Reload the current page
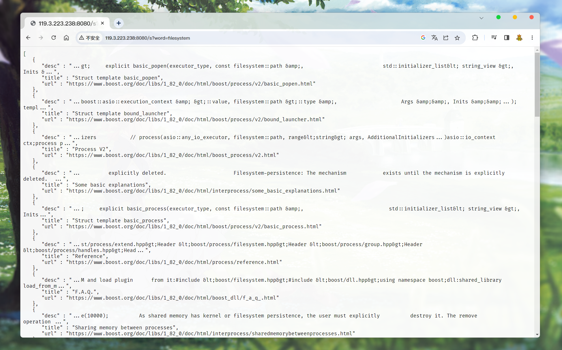 coord(53,38)
